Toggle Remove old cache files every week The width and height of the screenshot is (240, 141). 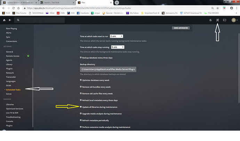click(81, 93)
